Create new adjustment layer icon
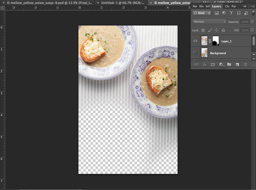Viewport: 256px width, 190px height. 221,64
